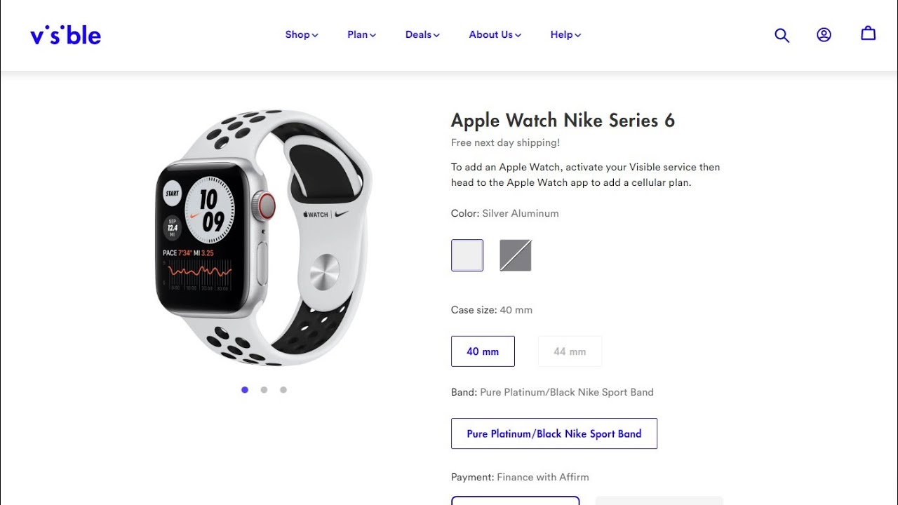Show the third product image dot
The height and width of the screenshot is (505, 898).
[x=283, y=390]
